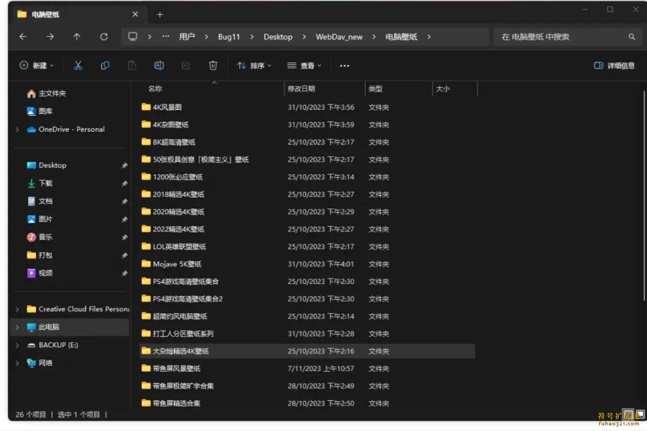Open the 新建 new item menu
Image resolution: width=647 pixels, height=431 pixels.
(37, 65)
